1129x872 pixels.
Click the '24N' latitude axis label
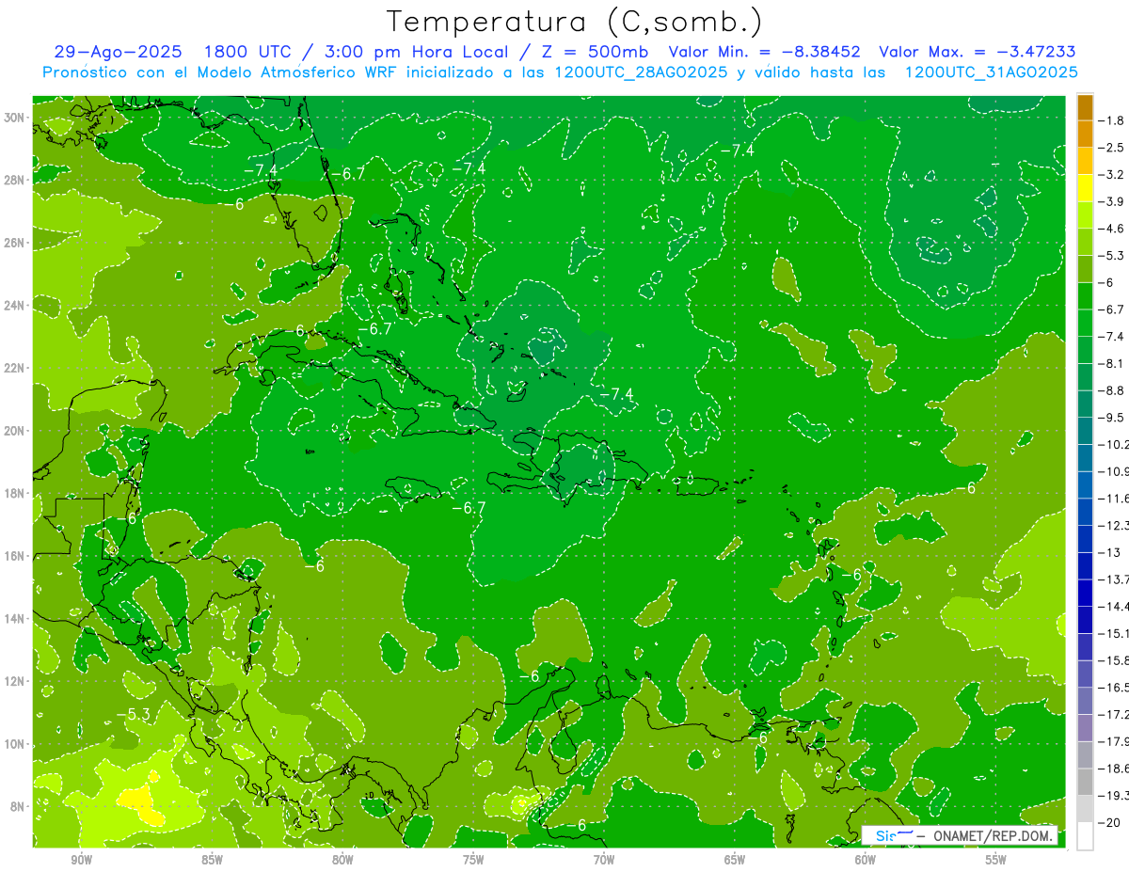16,306
